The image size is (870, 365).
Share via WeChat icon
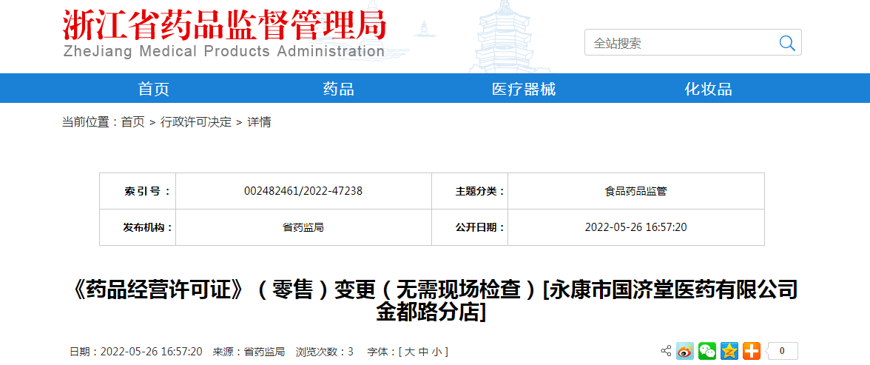[707, 351]
